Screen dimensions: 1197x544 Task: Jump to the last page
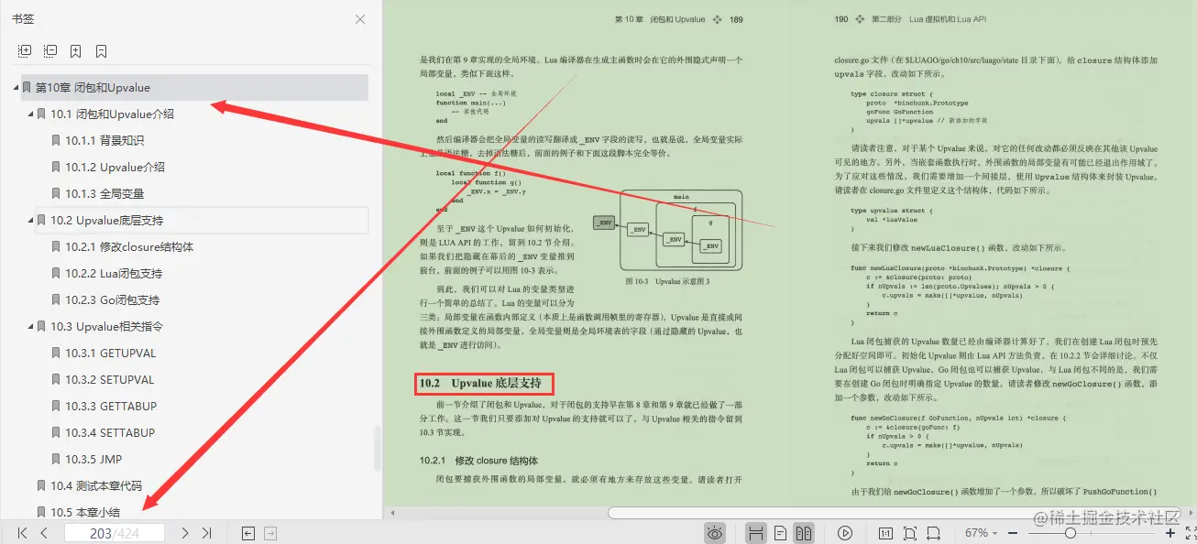click(207, 532)
